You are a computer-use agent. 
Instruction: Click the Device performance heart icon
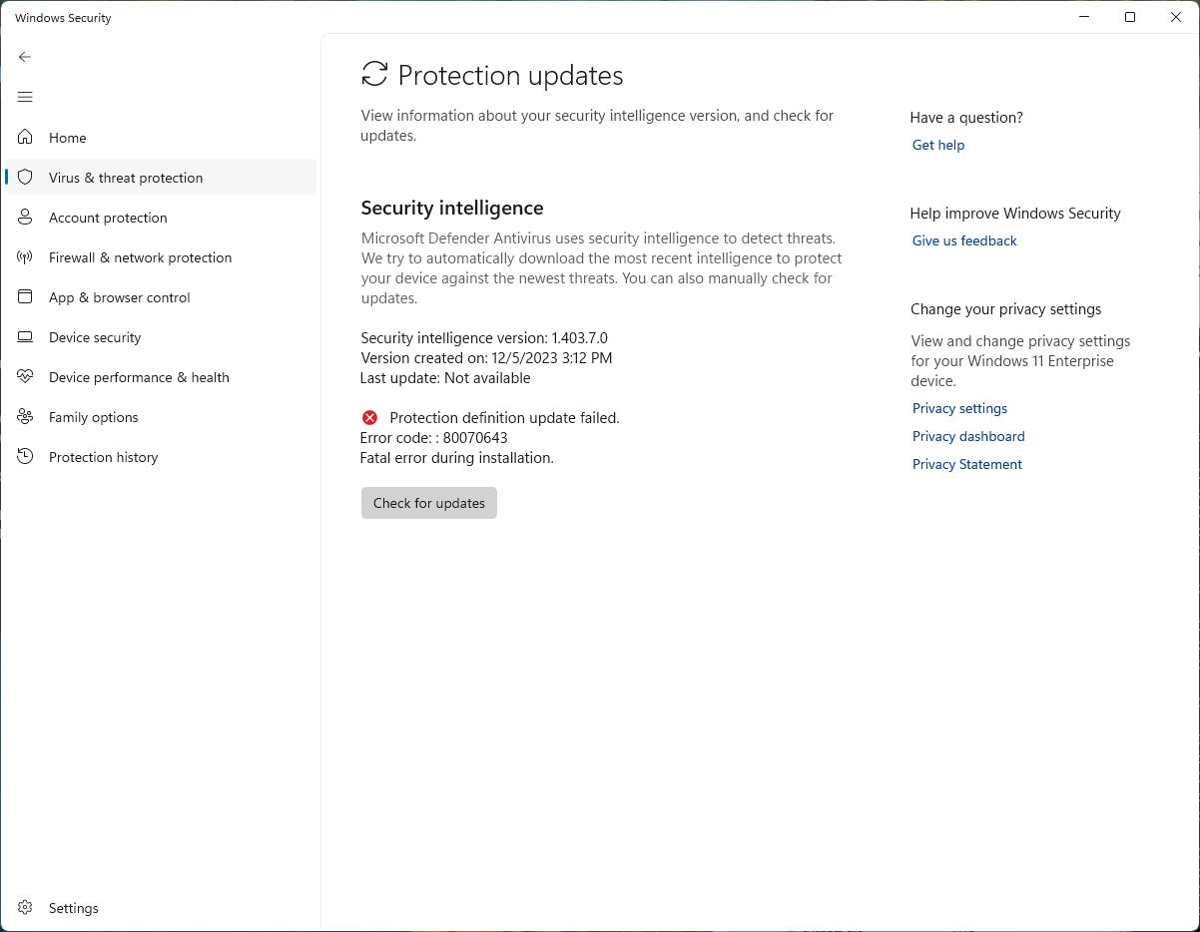[x=26, y=377]
